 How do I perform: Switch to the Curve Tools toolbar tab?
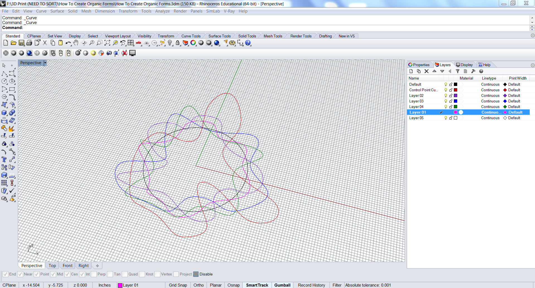tap(191, 36)
